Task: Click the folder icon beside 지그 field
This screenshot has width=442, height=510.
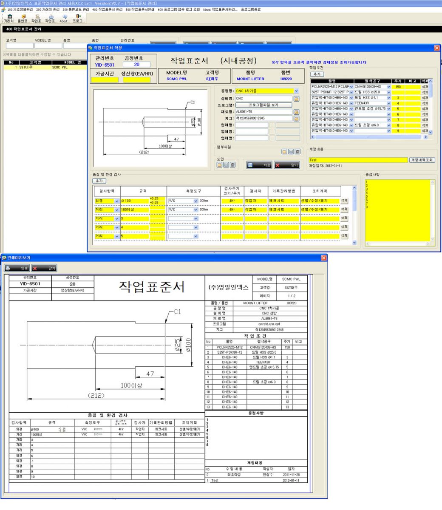Action: click(296, 119)
